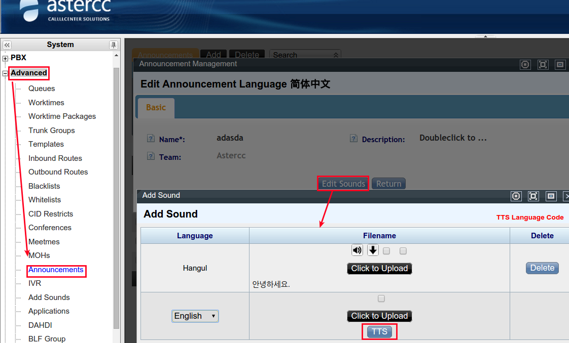
Task: Open Announcements in the sidebar tree
Action: point(56,270)
